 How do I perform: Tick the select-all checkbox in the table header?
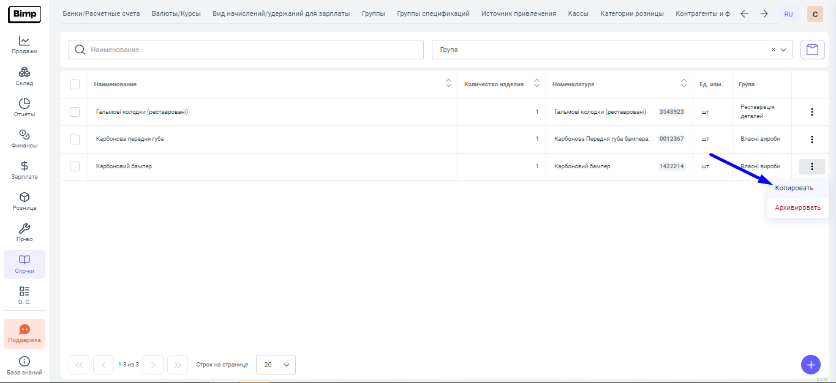coord(75,84)
